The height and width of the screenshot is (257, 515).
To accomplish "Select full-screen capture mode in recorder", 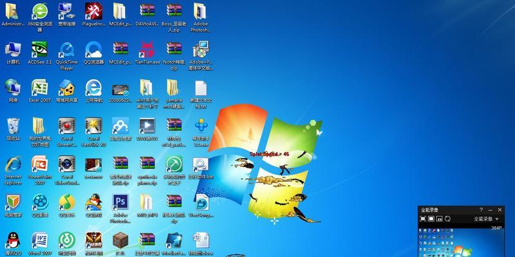I will click(423, 218).
